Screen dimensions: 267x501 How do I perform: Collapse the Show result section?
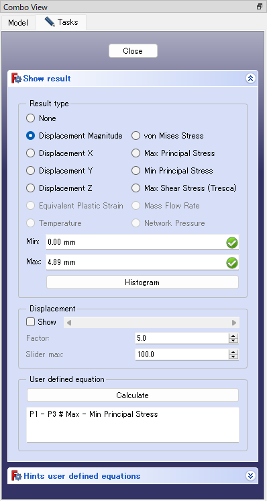click(250, 78)
